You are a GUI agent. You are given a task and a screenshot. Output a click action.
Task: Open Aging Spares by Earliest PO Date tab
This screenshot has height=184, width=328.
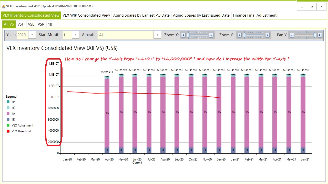[x=141, y=15]
